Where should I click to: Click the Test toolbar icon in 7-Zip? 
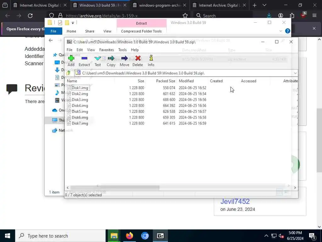(x=97, y=58)
